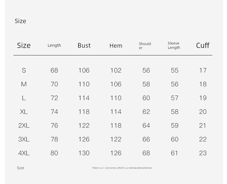Select the length value 80
Viewport: 227px width, 184px height.
point(54,153)
